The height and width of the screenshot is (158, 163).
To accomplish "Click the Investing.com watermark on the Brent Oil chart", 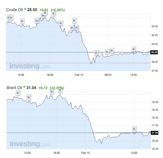I will 30,144.
